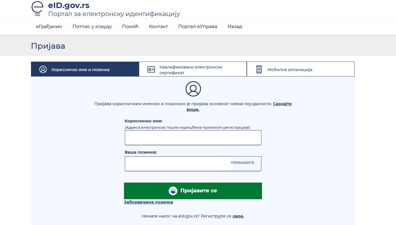Viewport: 396px width, 225px height.
Task: Navigate to Портал еУправа
Action: point(198,26)
